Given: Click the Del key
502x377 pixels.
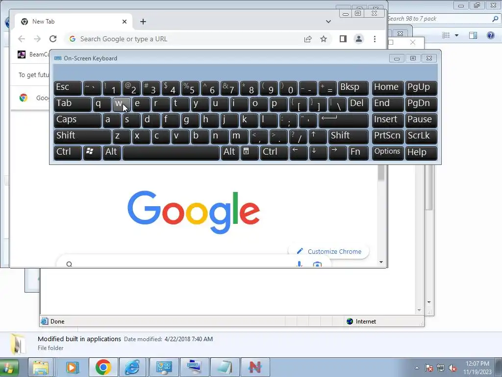Looking at the screenshot, I should coord(358,104).
